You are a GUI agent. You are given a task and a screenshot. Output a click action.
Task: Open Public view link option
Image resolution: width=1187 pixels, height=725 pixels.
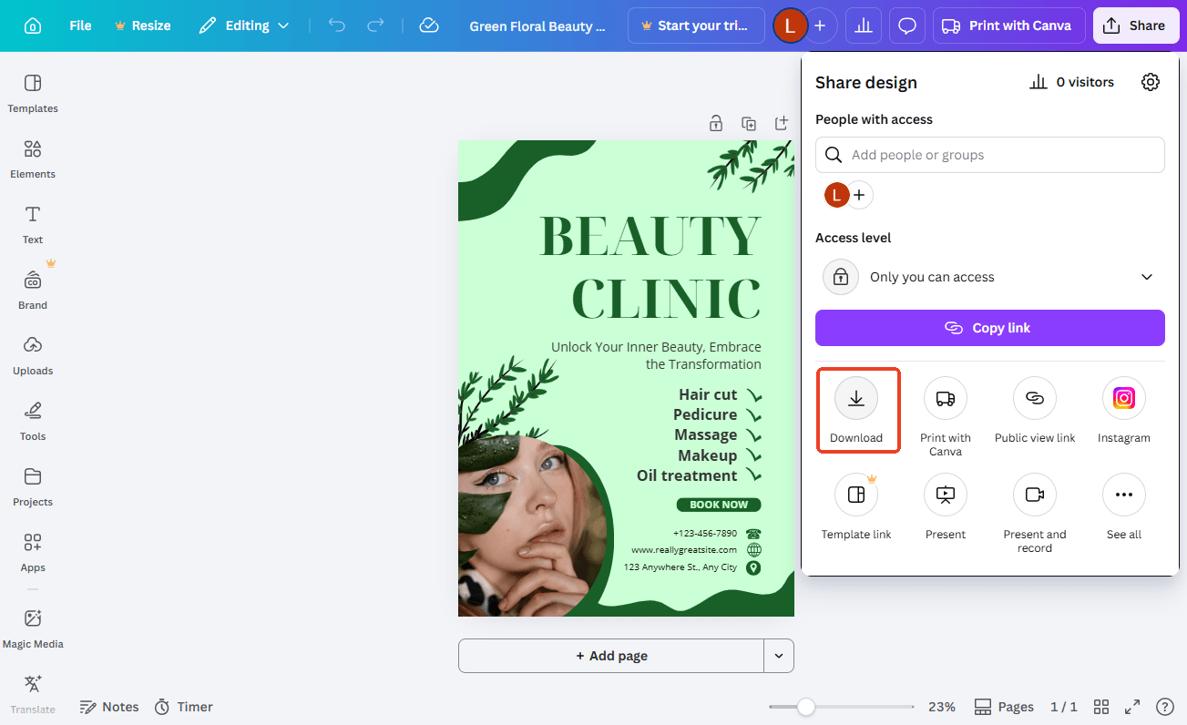[1034, 399]
